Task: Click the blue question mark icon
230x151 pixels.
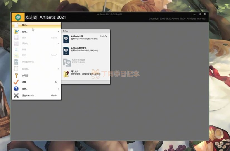Action: pos(16,89)
